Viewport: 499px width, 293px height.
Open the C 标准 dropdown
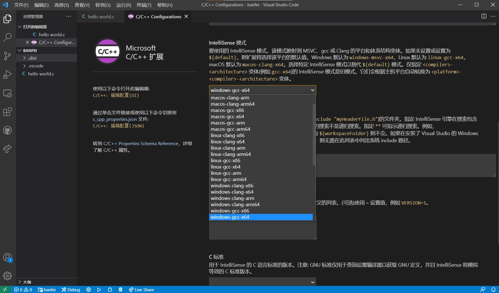(262, 282)
